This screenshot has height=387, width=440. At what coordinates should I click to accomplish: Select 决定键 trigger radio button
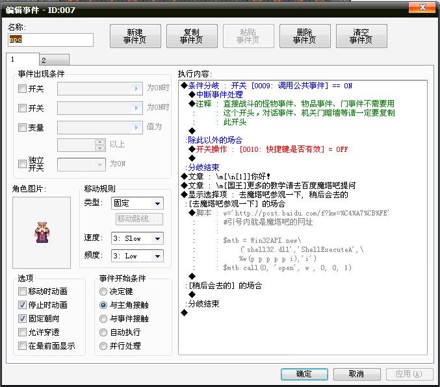[x=103, y=292]
